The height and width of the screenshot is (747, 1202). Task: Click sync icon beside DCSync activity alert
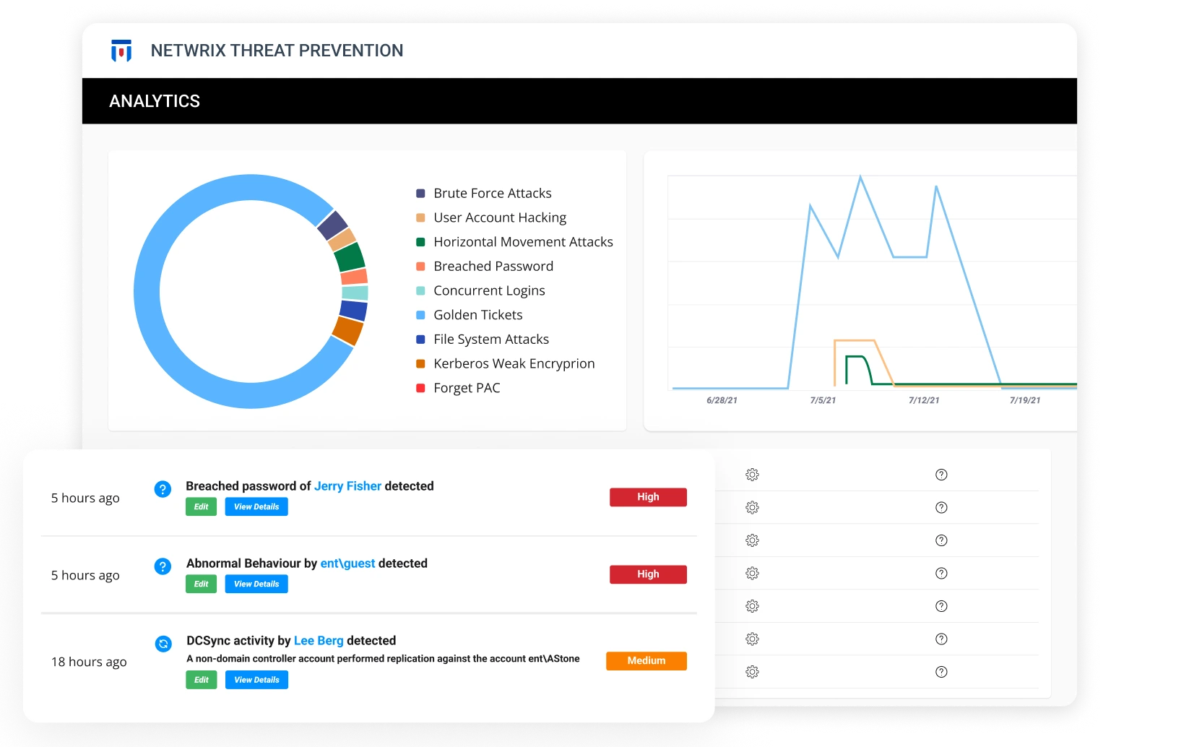tap(164, 644)
